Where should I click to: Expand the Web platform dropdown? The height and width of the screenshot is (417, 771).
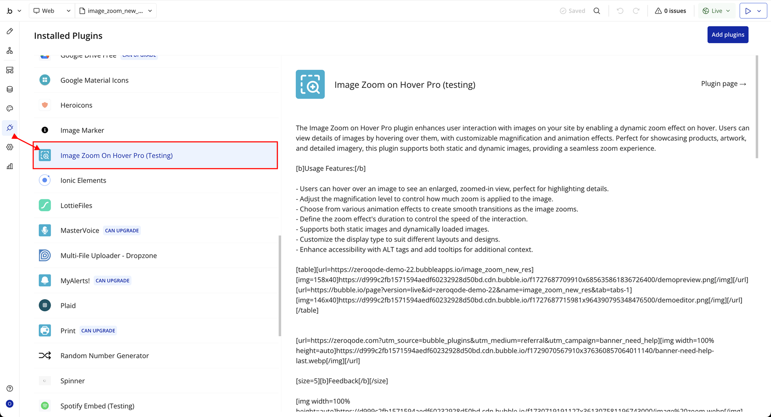(x=52, y=11)
